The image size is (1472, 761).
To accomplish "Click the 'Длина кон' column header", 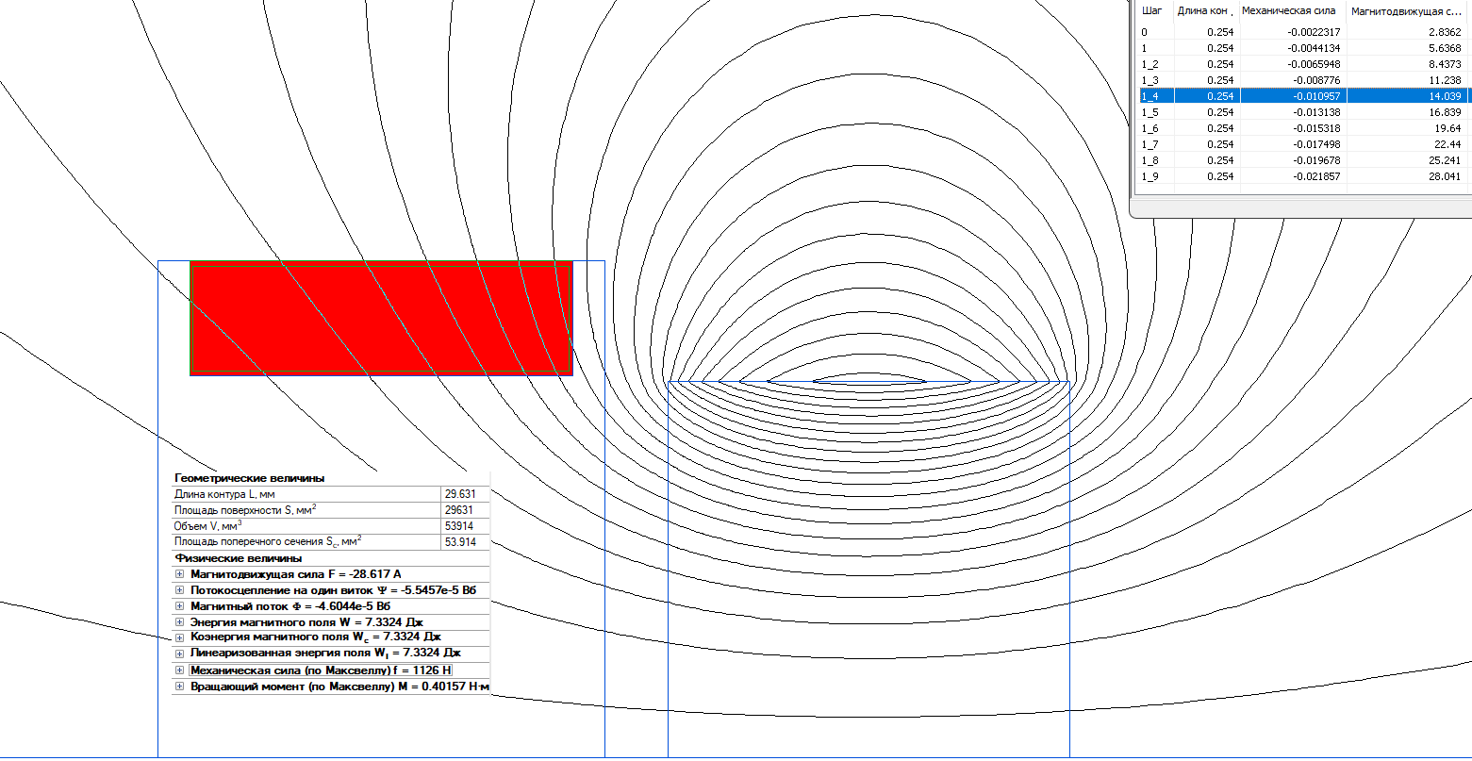I will point(1205,11).
